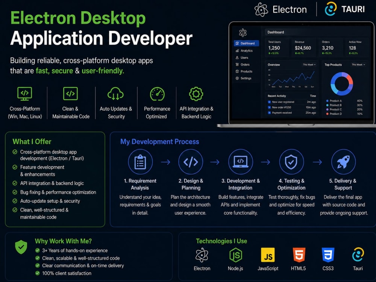This screenshot has height=282, width=376.
Task: Click the Clean & Maintainable Code icon
Action: click(x=70, y=94)
